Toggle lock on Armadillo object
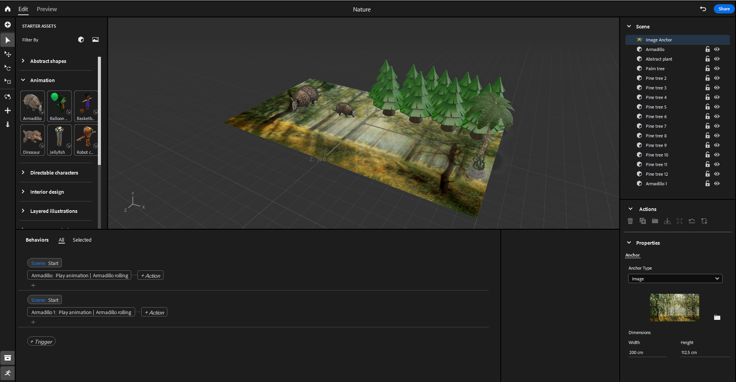Screen dimensions: 736x382 click(707, 49)
